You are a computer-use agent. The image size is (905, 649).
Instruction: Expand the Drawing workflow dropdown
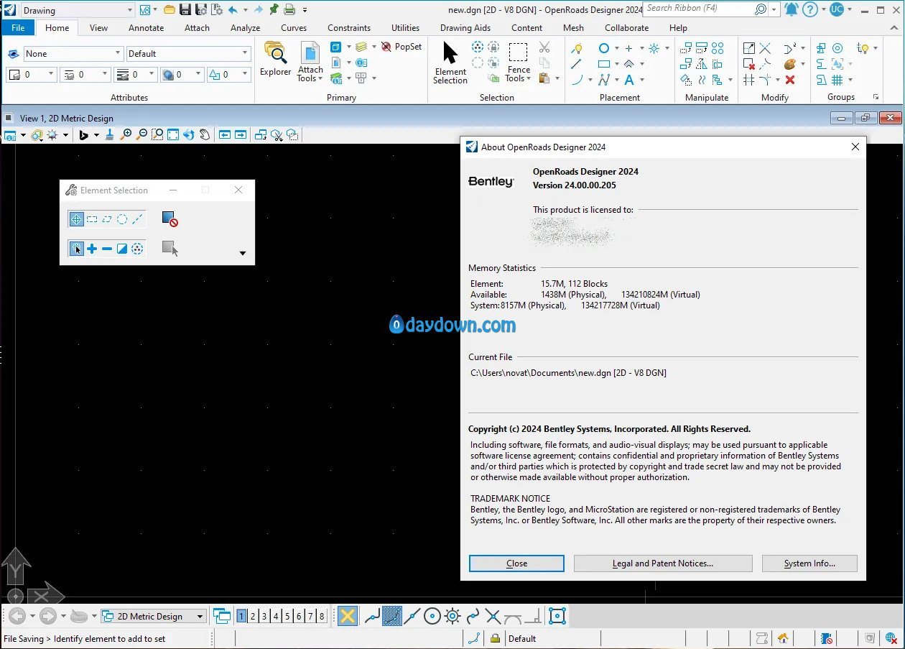click(x=129, y=10)
